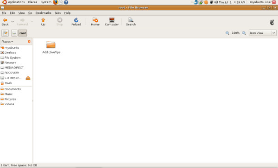Zoom out with the magnifier minus
Screen dimensions: 278x168
pos(227,33)
